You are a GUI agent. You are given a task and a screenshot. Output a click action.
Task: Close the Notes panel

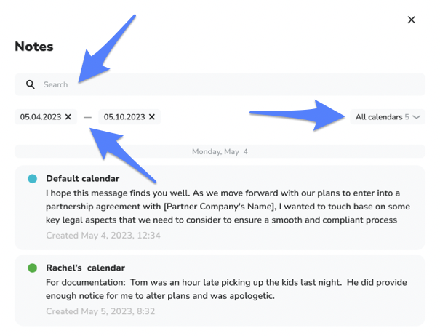coord(412,20)
